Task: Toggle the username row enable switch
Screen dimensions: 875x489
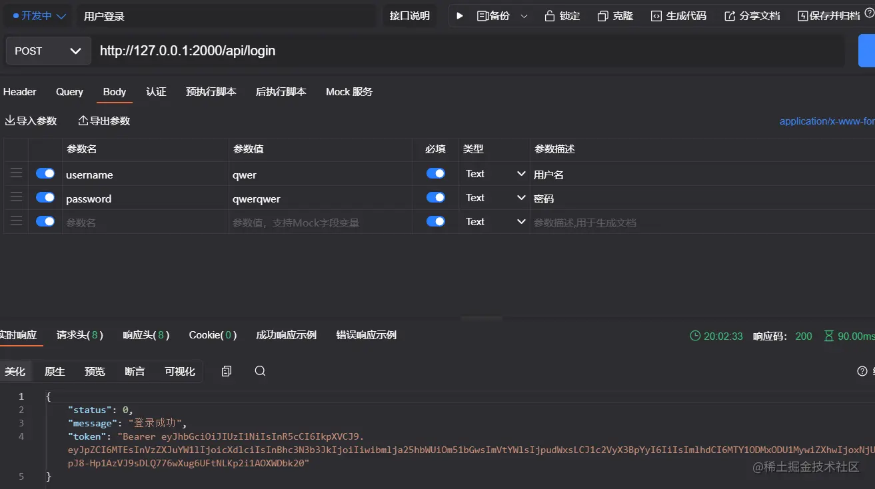Action: point(45,173)
